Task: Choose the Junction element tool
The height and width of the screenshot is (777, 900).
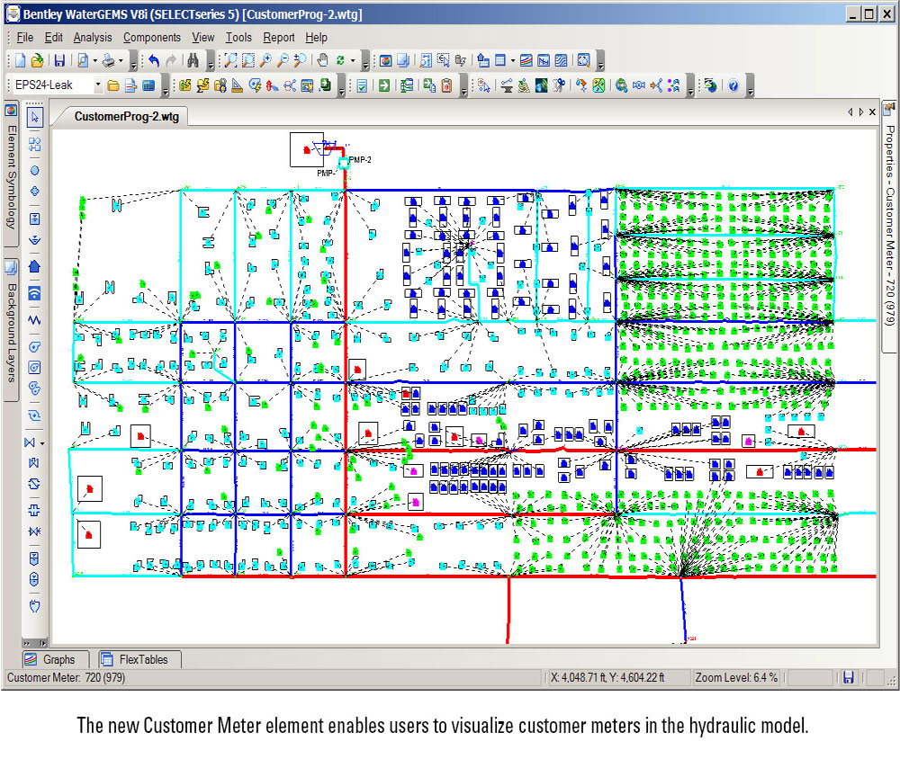Action: [x=35, y=170]
